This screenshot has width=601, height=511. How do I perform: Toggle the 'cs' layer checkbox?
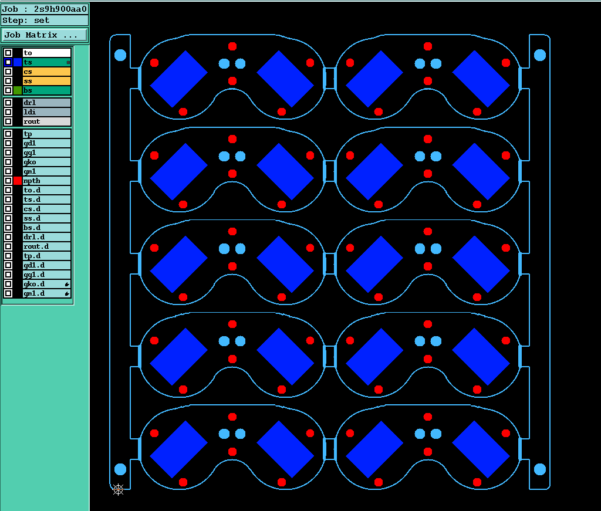(x=8, y=72)
